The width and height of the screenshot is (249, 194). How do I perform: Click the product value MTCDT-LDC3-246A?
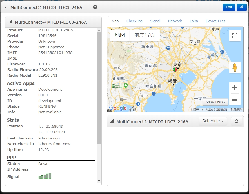tap(55, 30)
